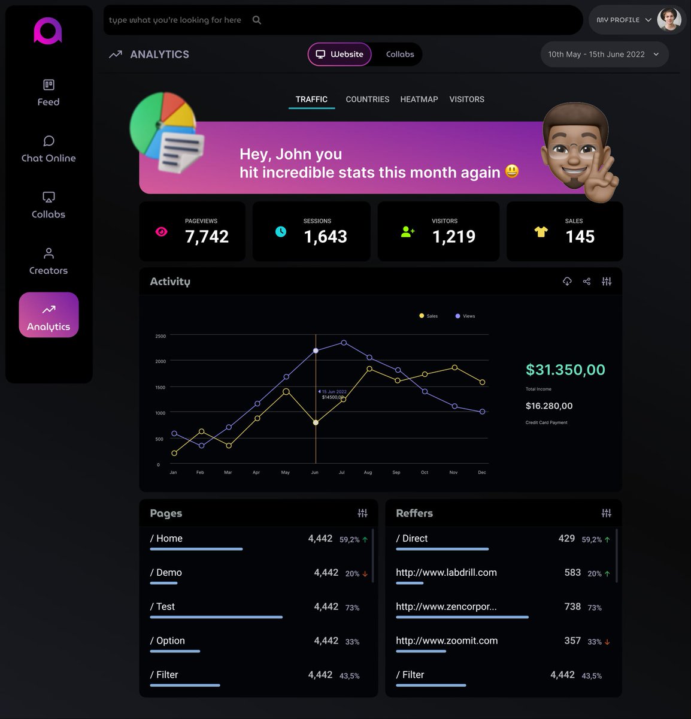Open Pages panel filter settings
This screenshot has height=719, width=691.
pyautogui.click(x=363, y=513)
